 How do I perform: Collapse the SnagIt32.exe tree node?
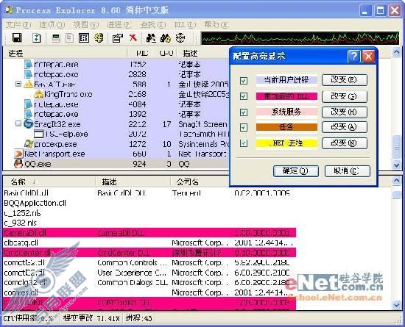click(x=18, y=123)
